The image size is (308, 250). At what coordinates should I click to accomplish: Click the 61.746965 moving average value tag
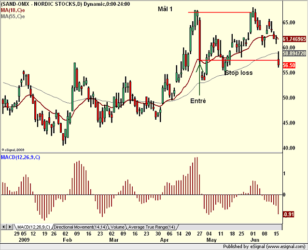[294, 39]
